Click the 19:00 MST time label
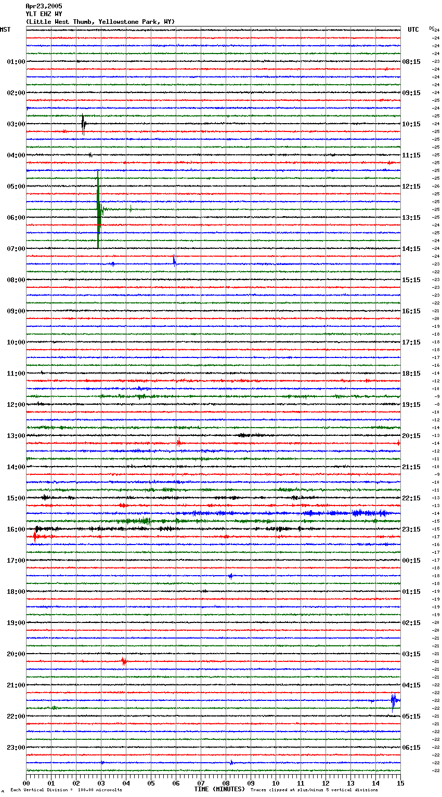Image resolution: width=442 pixels, height=797 pixels. [16, 623]
